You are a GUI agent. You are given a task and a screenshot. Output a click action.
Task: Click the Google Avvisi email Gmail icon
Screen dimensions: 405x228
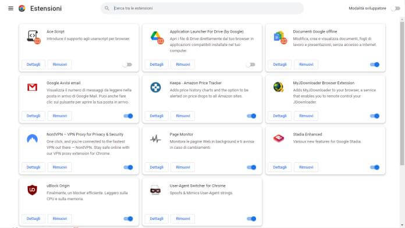[32, 87]
